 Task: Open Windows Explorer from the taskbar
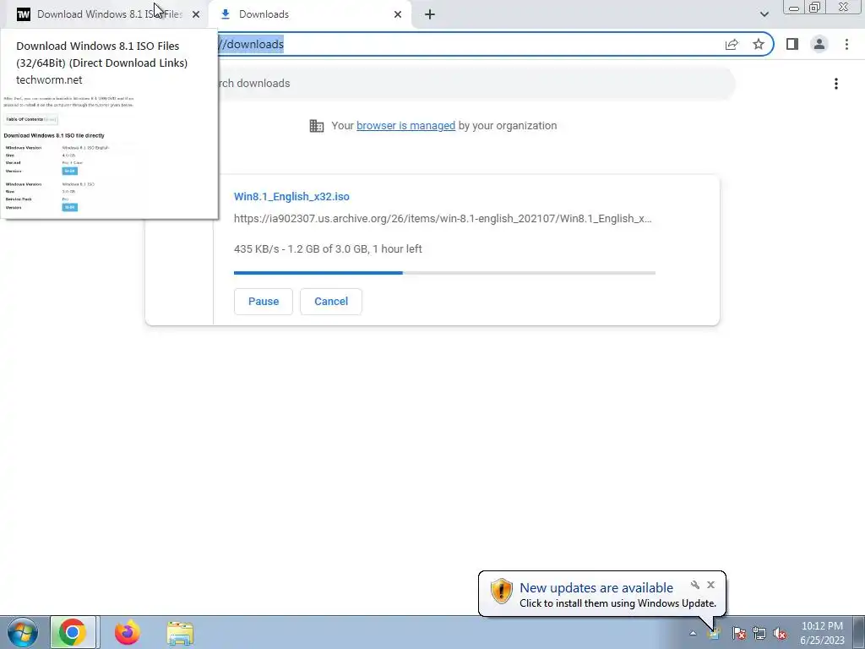pos(180,634)
